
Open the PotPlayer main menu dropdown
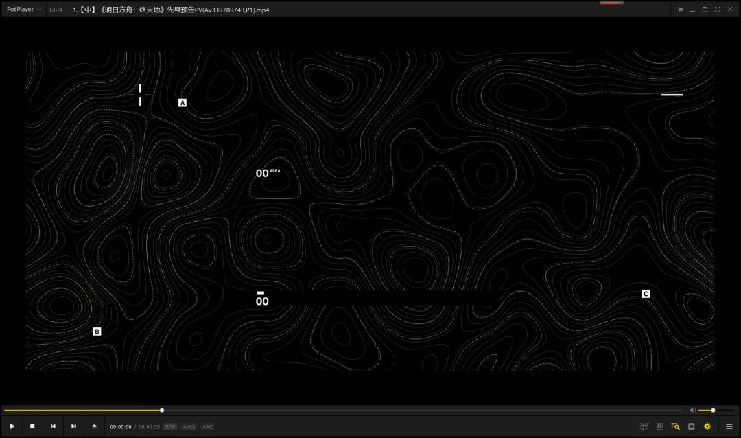[x=23, y=10]
